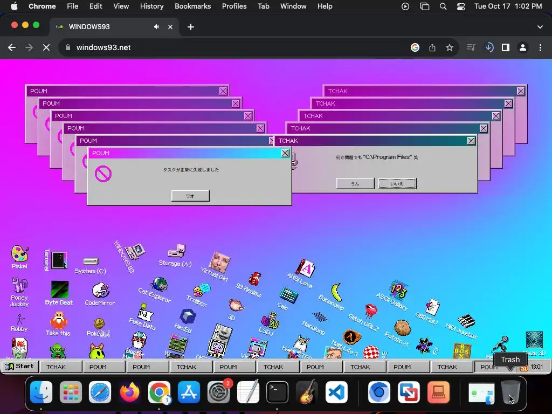
Task: Mute the WINDOWS93 tab audio
Action: tap(156, 27)
